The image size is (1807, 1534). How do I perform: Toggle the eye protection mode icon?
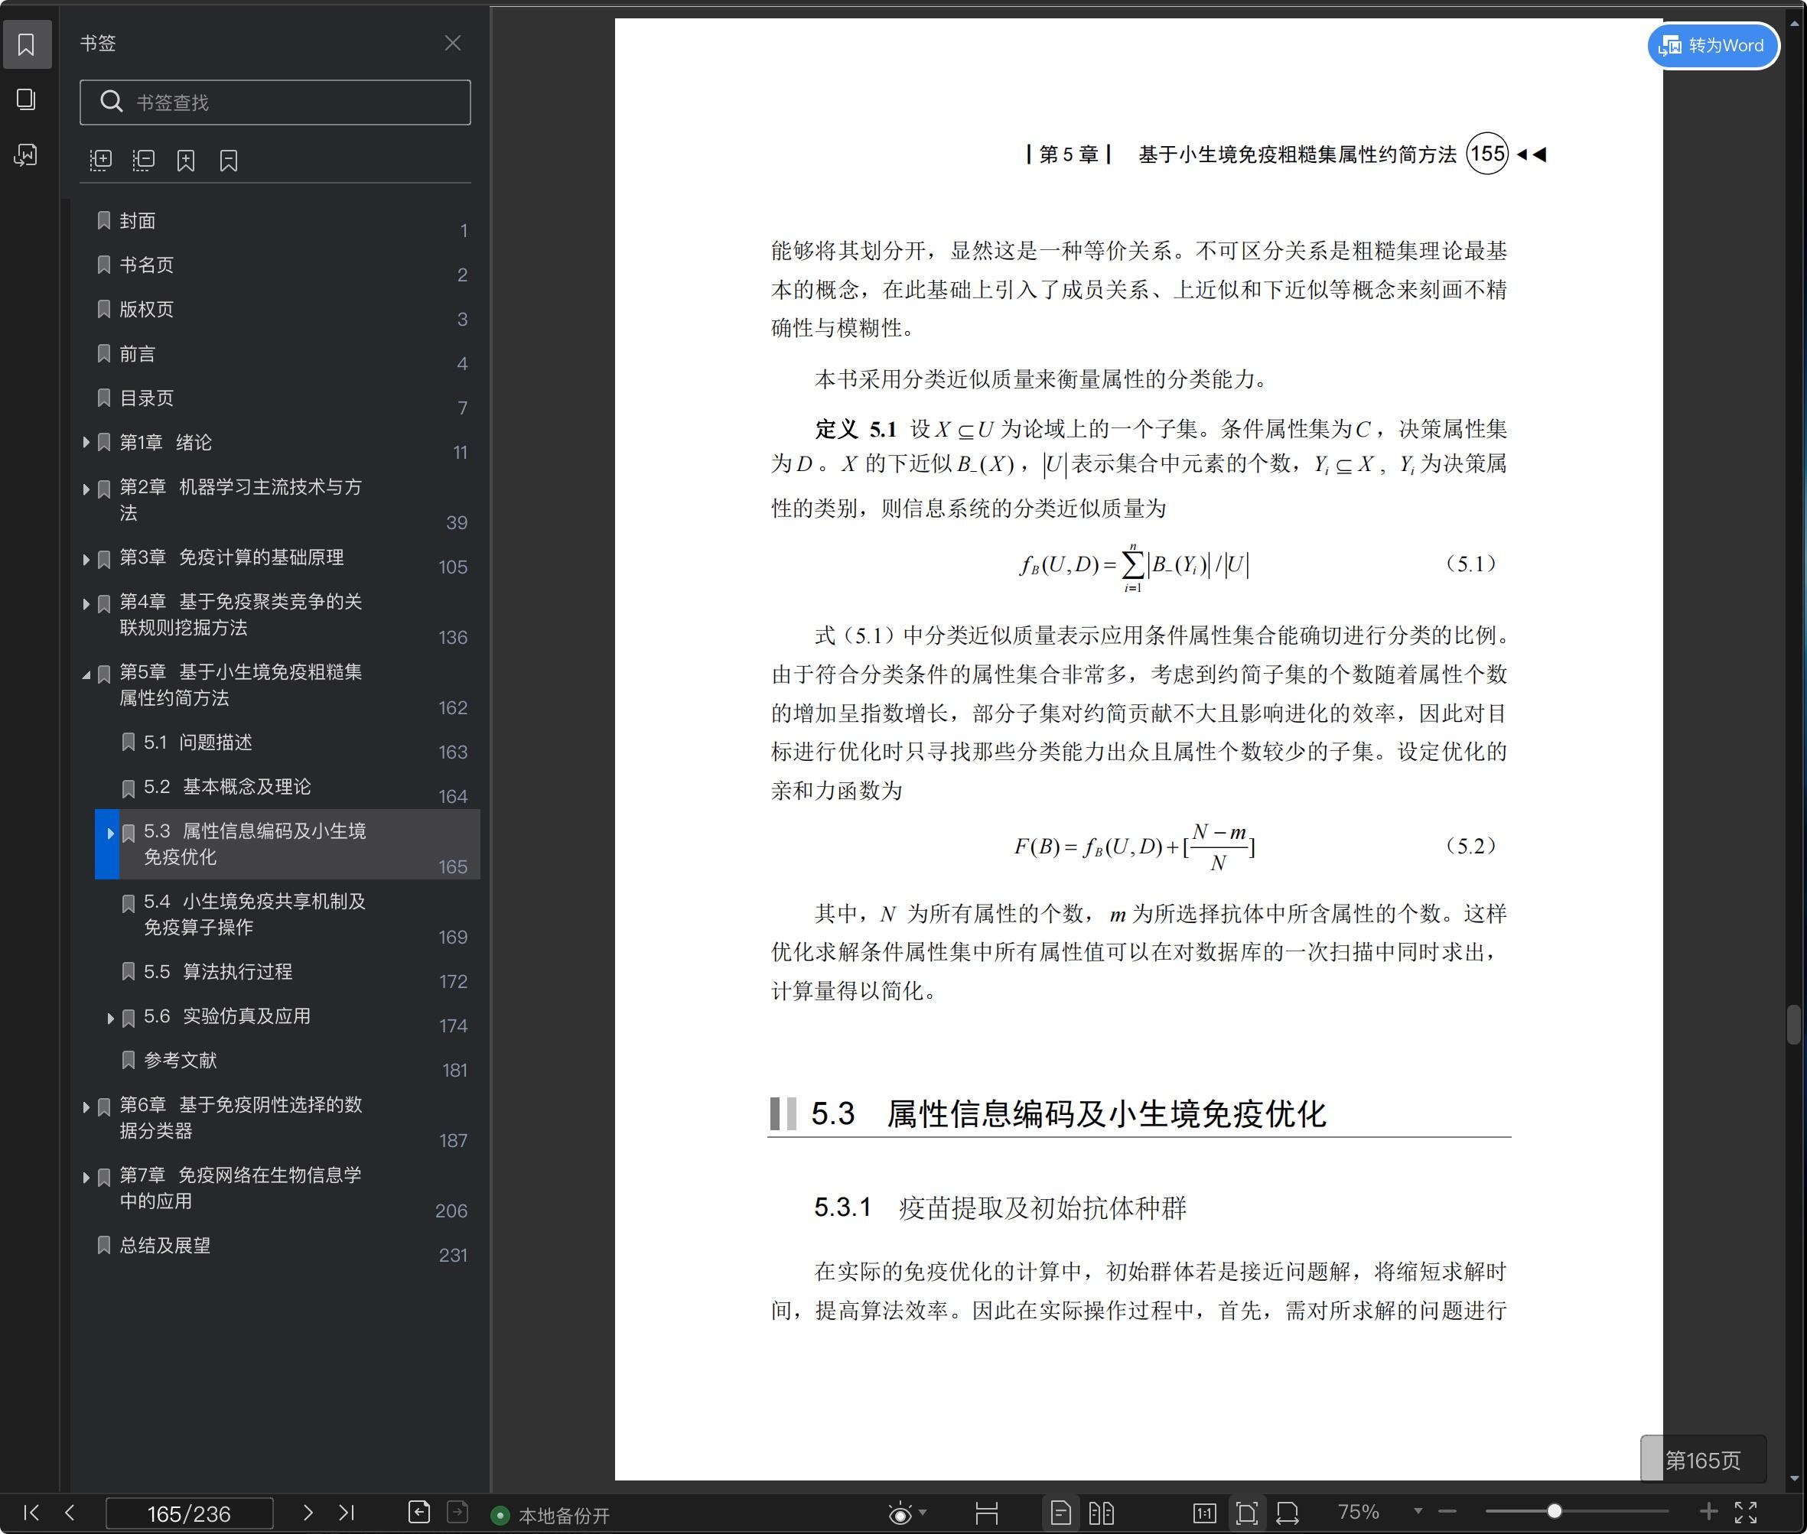900,1513
